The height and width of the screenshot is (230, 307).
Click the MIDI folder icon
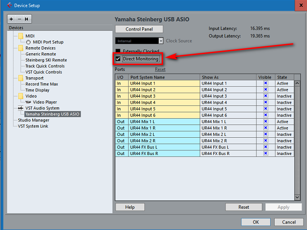pyautogui.click(x=21, y=36)
